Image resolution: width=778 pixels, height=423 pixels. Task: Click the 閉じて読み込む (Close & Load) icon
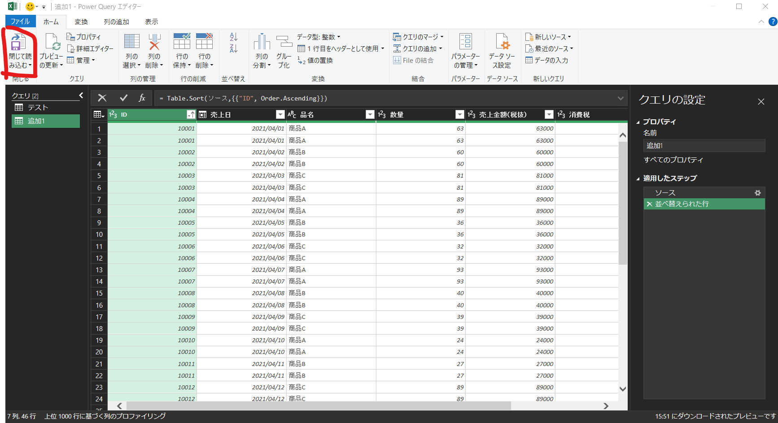(18, 43)
